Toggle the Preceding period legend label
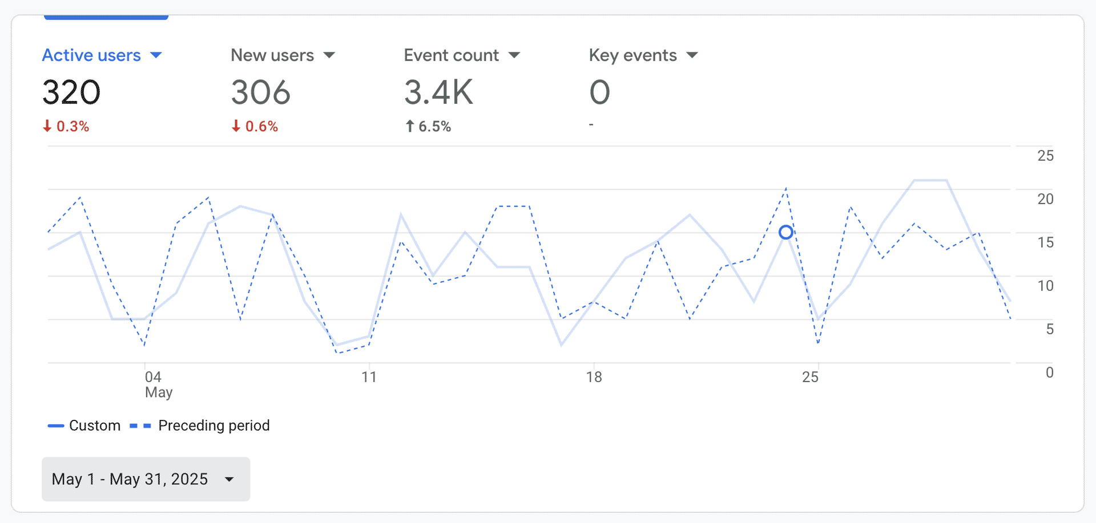 point(213,426)
